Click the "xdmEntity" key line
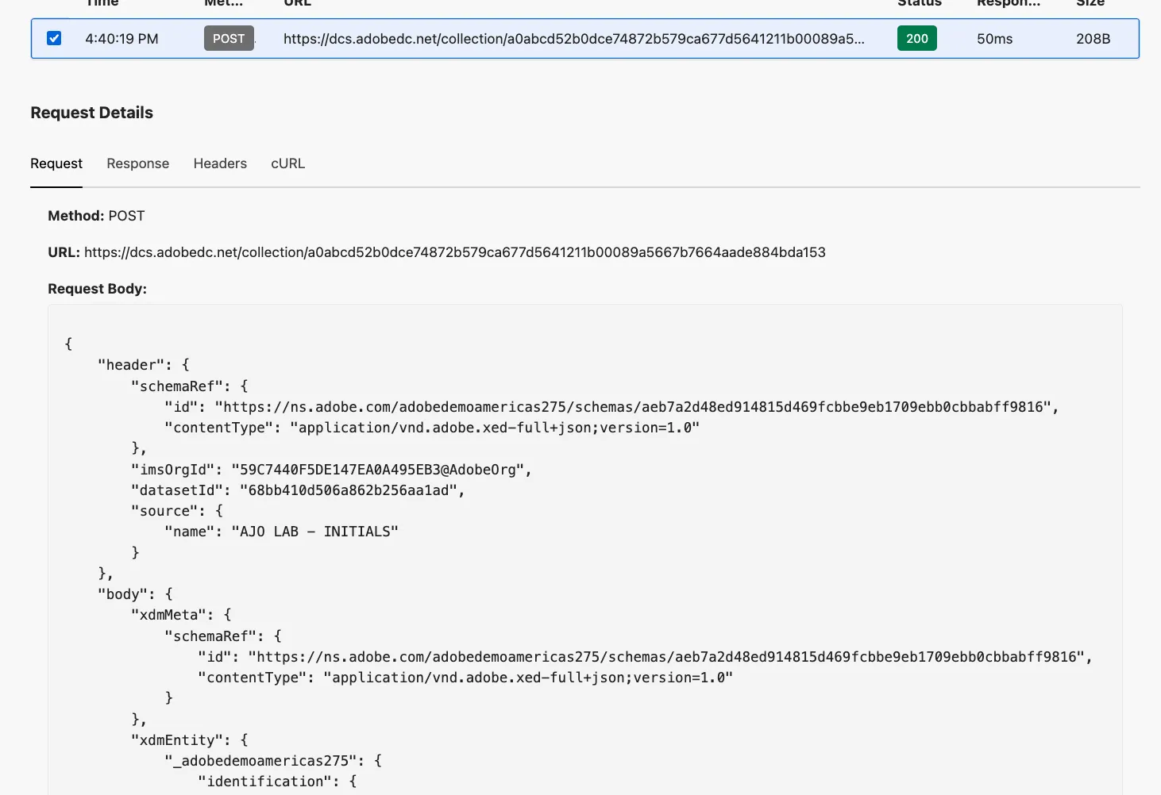 pyautogui.click(x=190, y=740)
